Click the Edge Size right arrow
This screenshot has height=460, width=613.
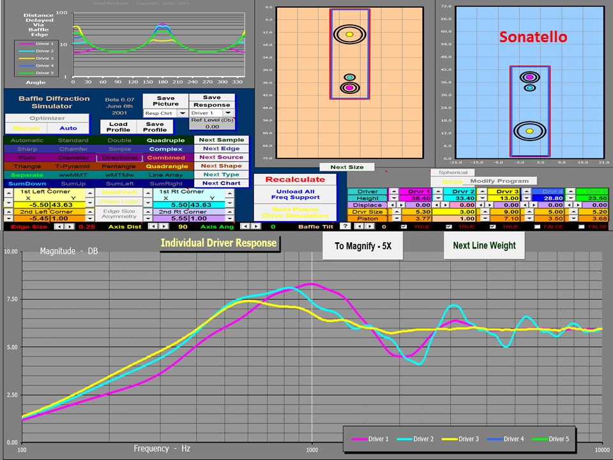pyautogui.click(x=70, y=226)
